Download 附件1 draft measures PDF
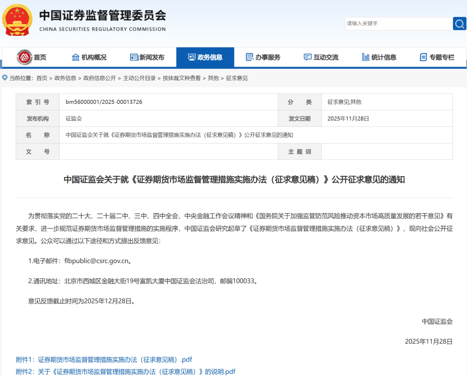 104,360
